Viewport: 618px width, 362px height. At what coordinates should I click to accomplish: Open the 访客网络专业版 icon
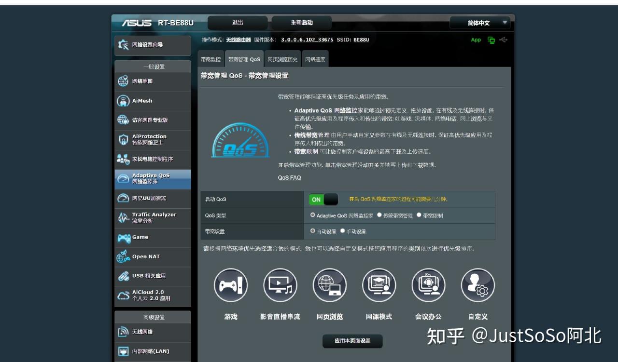(x=123, y=120)
